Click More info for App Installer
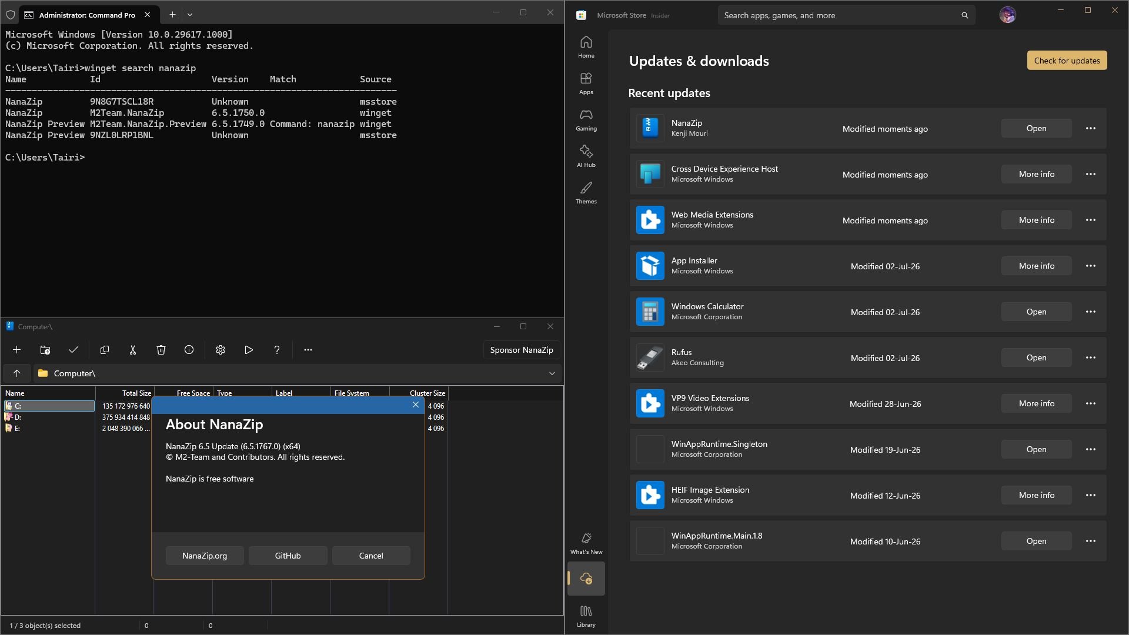 [x=1036, y=266]
